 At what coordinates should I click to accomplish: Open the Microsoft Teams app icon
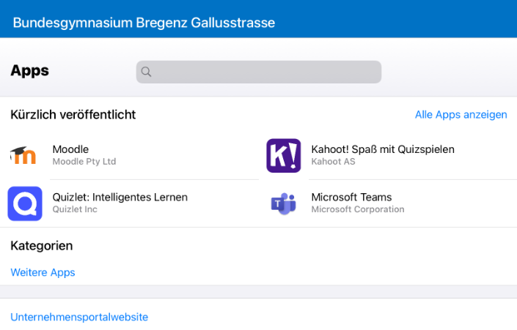coord(283,203)
